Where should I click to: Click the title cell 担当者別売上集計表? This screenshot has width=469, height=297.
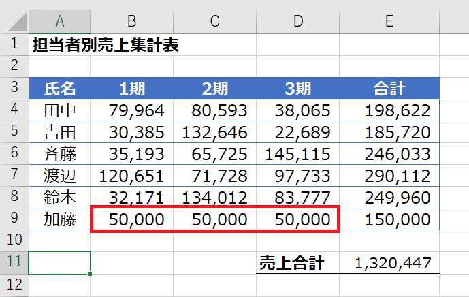(x=105, y=46)
